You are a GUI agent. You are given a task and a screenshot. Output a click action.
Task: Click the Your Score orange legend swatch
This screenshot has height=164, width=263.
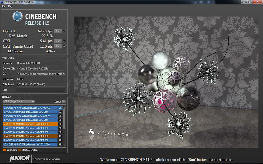pyautogui.click(x=4, y=150)
